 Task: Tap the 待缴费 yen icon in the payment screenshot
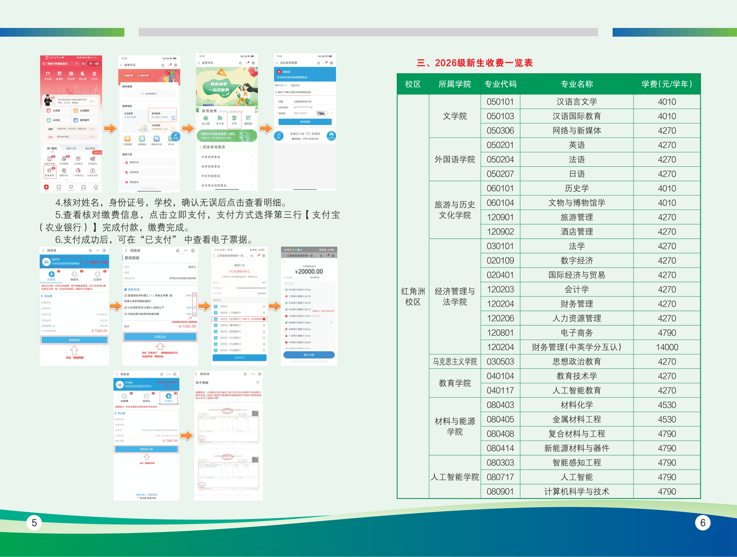[x=51, y=274]
